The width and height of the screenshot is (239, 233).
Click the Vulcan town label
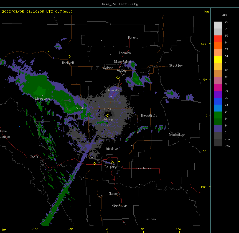[151, 219]
